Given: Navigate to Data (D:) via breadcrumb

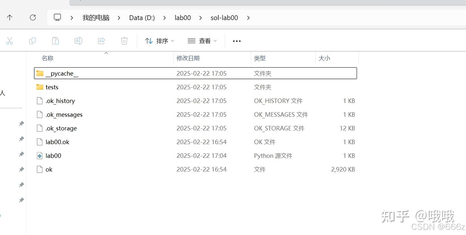Looking at the screenshot, I should [x=142, y=18].
